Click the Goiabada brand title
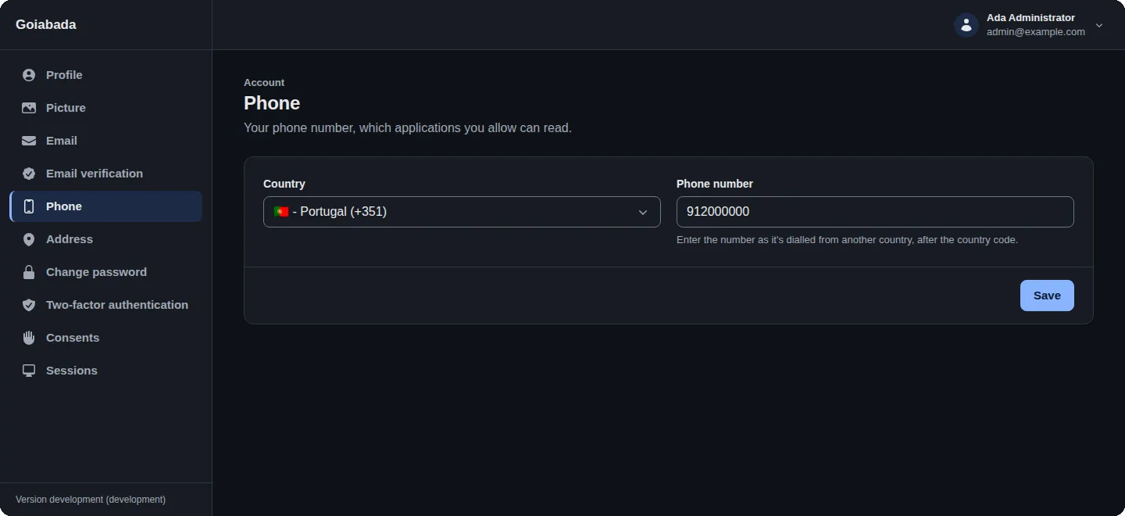The height and width of the screenshot is (516, 1125). coord(46,25)
